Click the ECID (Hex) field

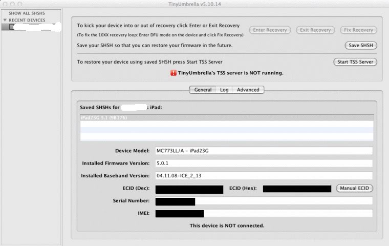(297, 189)
